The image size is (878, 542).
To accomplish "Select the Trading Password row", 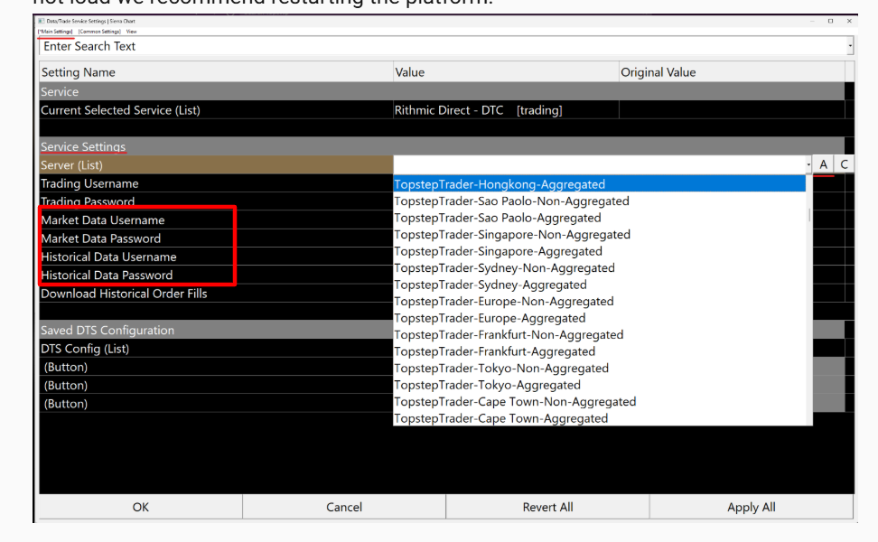I will (216, 201).
